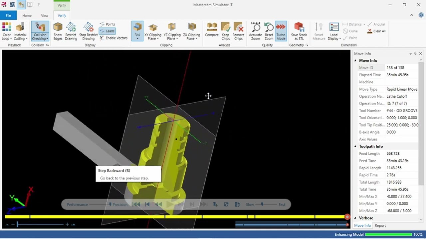The width and height of the screenshot is (426, 239).
Task: Click the Step Backward playback button
Action: point(147,204)
